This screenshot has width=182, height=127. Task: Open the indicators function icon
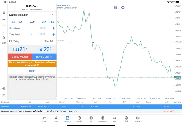(x=4, y=31)
